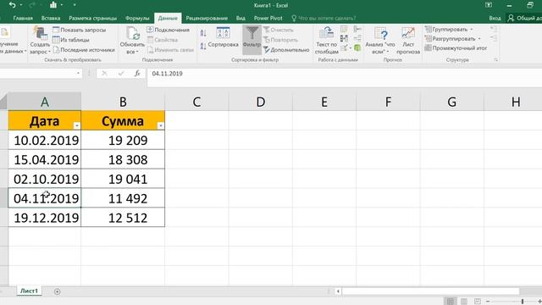The height and width of the screenshot is (305, 542).
Task: Open the Data Validation dropdown arrow
Action: click(350, 47)
